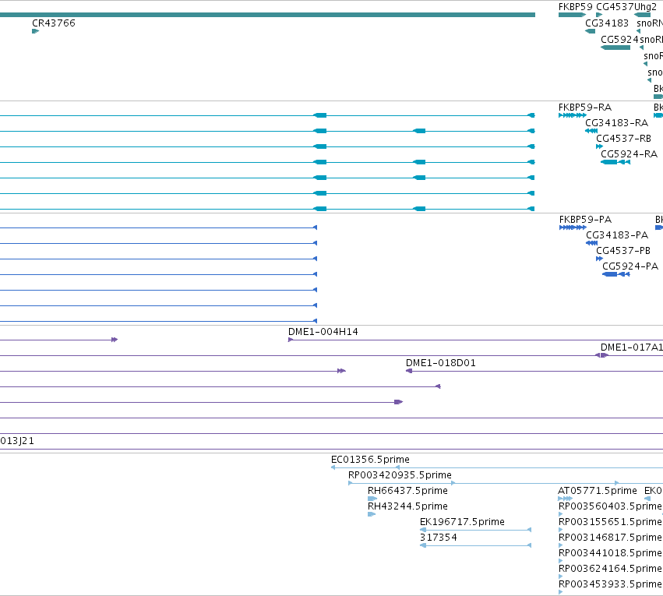This screenshot has width=663, height=596.
Task: Select the CG5924 gene bar glyph
Action: click(615, 48)
